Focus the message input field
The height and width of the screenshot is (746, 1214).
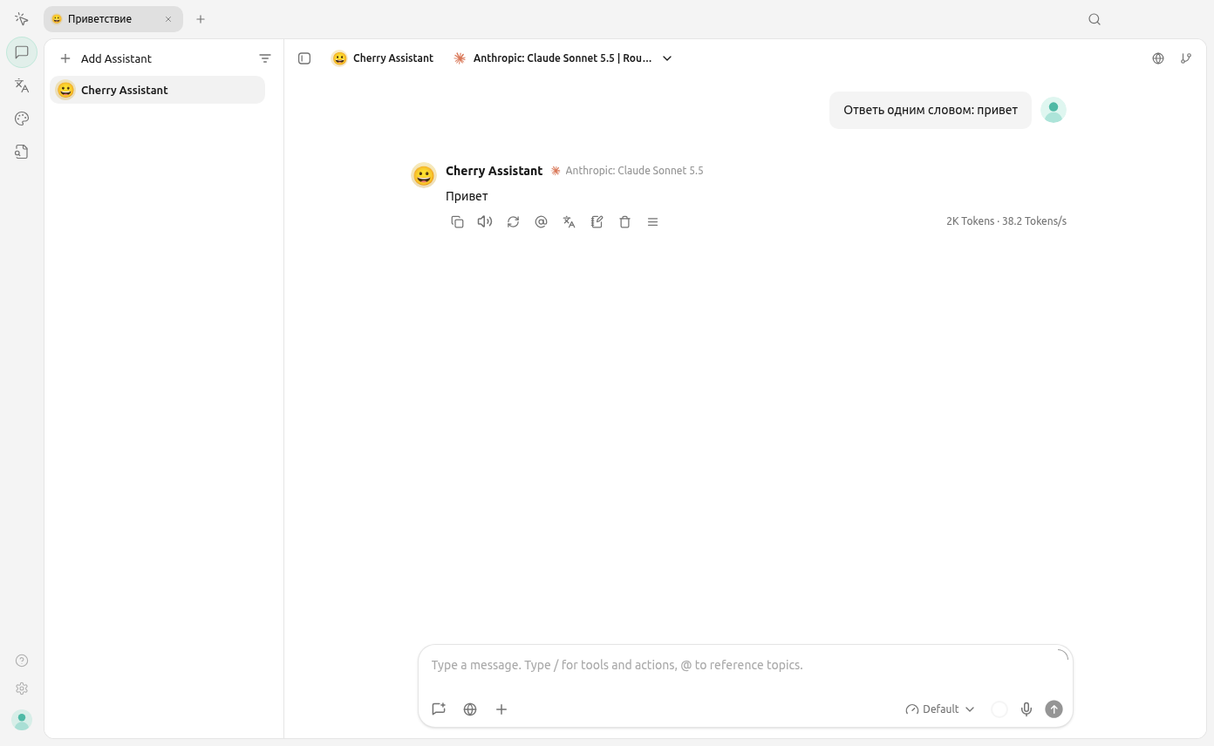[x=746, y=665]
